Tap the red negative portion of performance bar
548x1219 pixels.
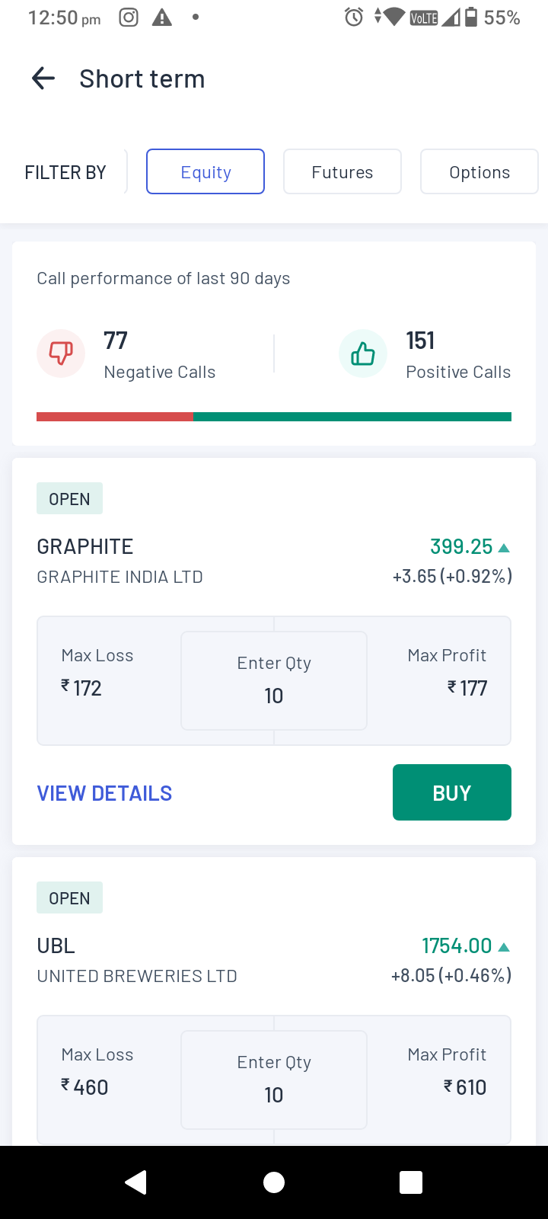(x=115, y=417)
